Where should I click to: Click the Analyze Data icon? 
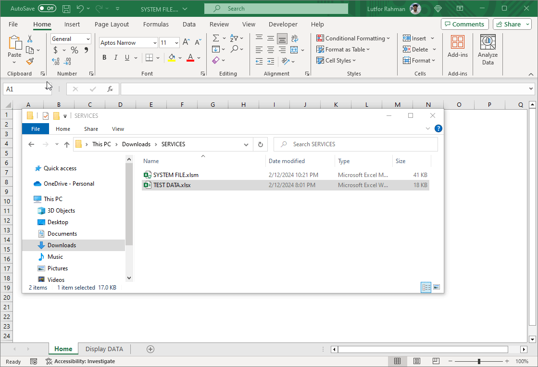488,42
